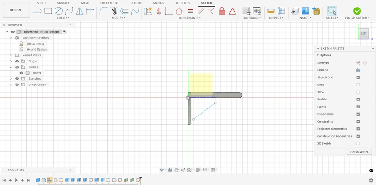
Task: Open the MODIFY dropdown menu
Action: tap(118, 18)
